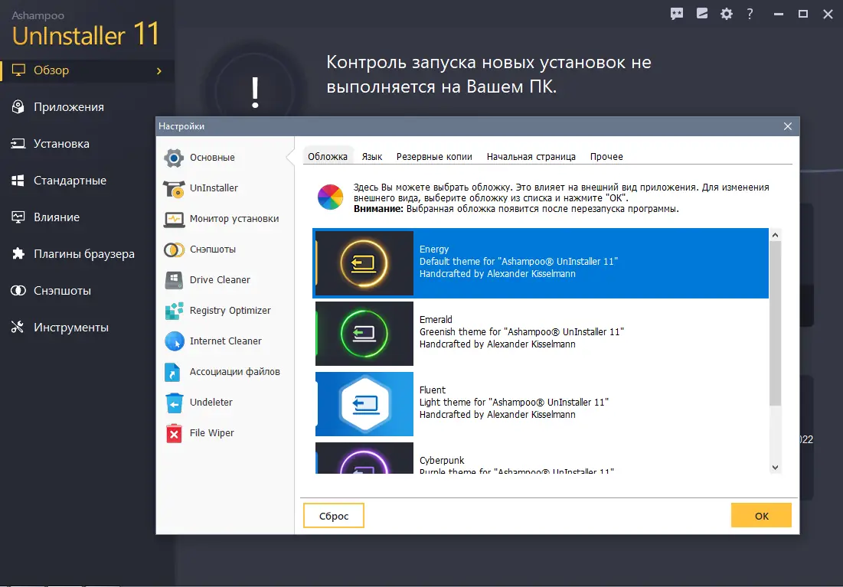Open Плагины браузера section label
The height and width of the screenshot is (587, 843).
84,254
